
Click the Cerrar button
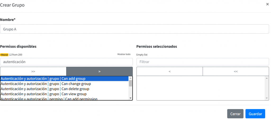point(235,114)
